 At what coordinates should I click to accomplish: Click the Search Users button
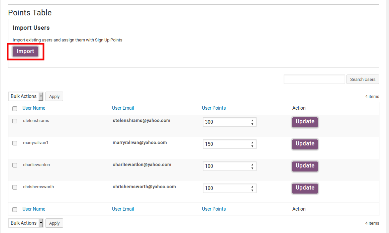click(363, 79)
